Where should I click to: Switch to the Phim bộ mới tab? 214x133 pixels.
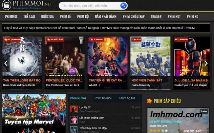pos(103,98)
